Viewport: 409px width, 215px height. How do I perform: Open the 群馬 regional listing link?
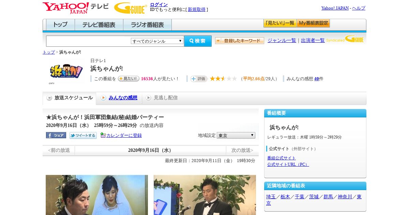point(328,197)
